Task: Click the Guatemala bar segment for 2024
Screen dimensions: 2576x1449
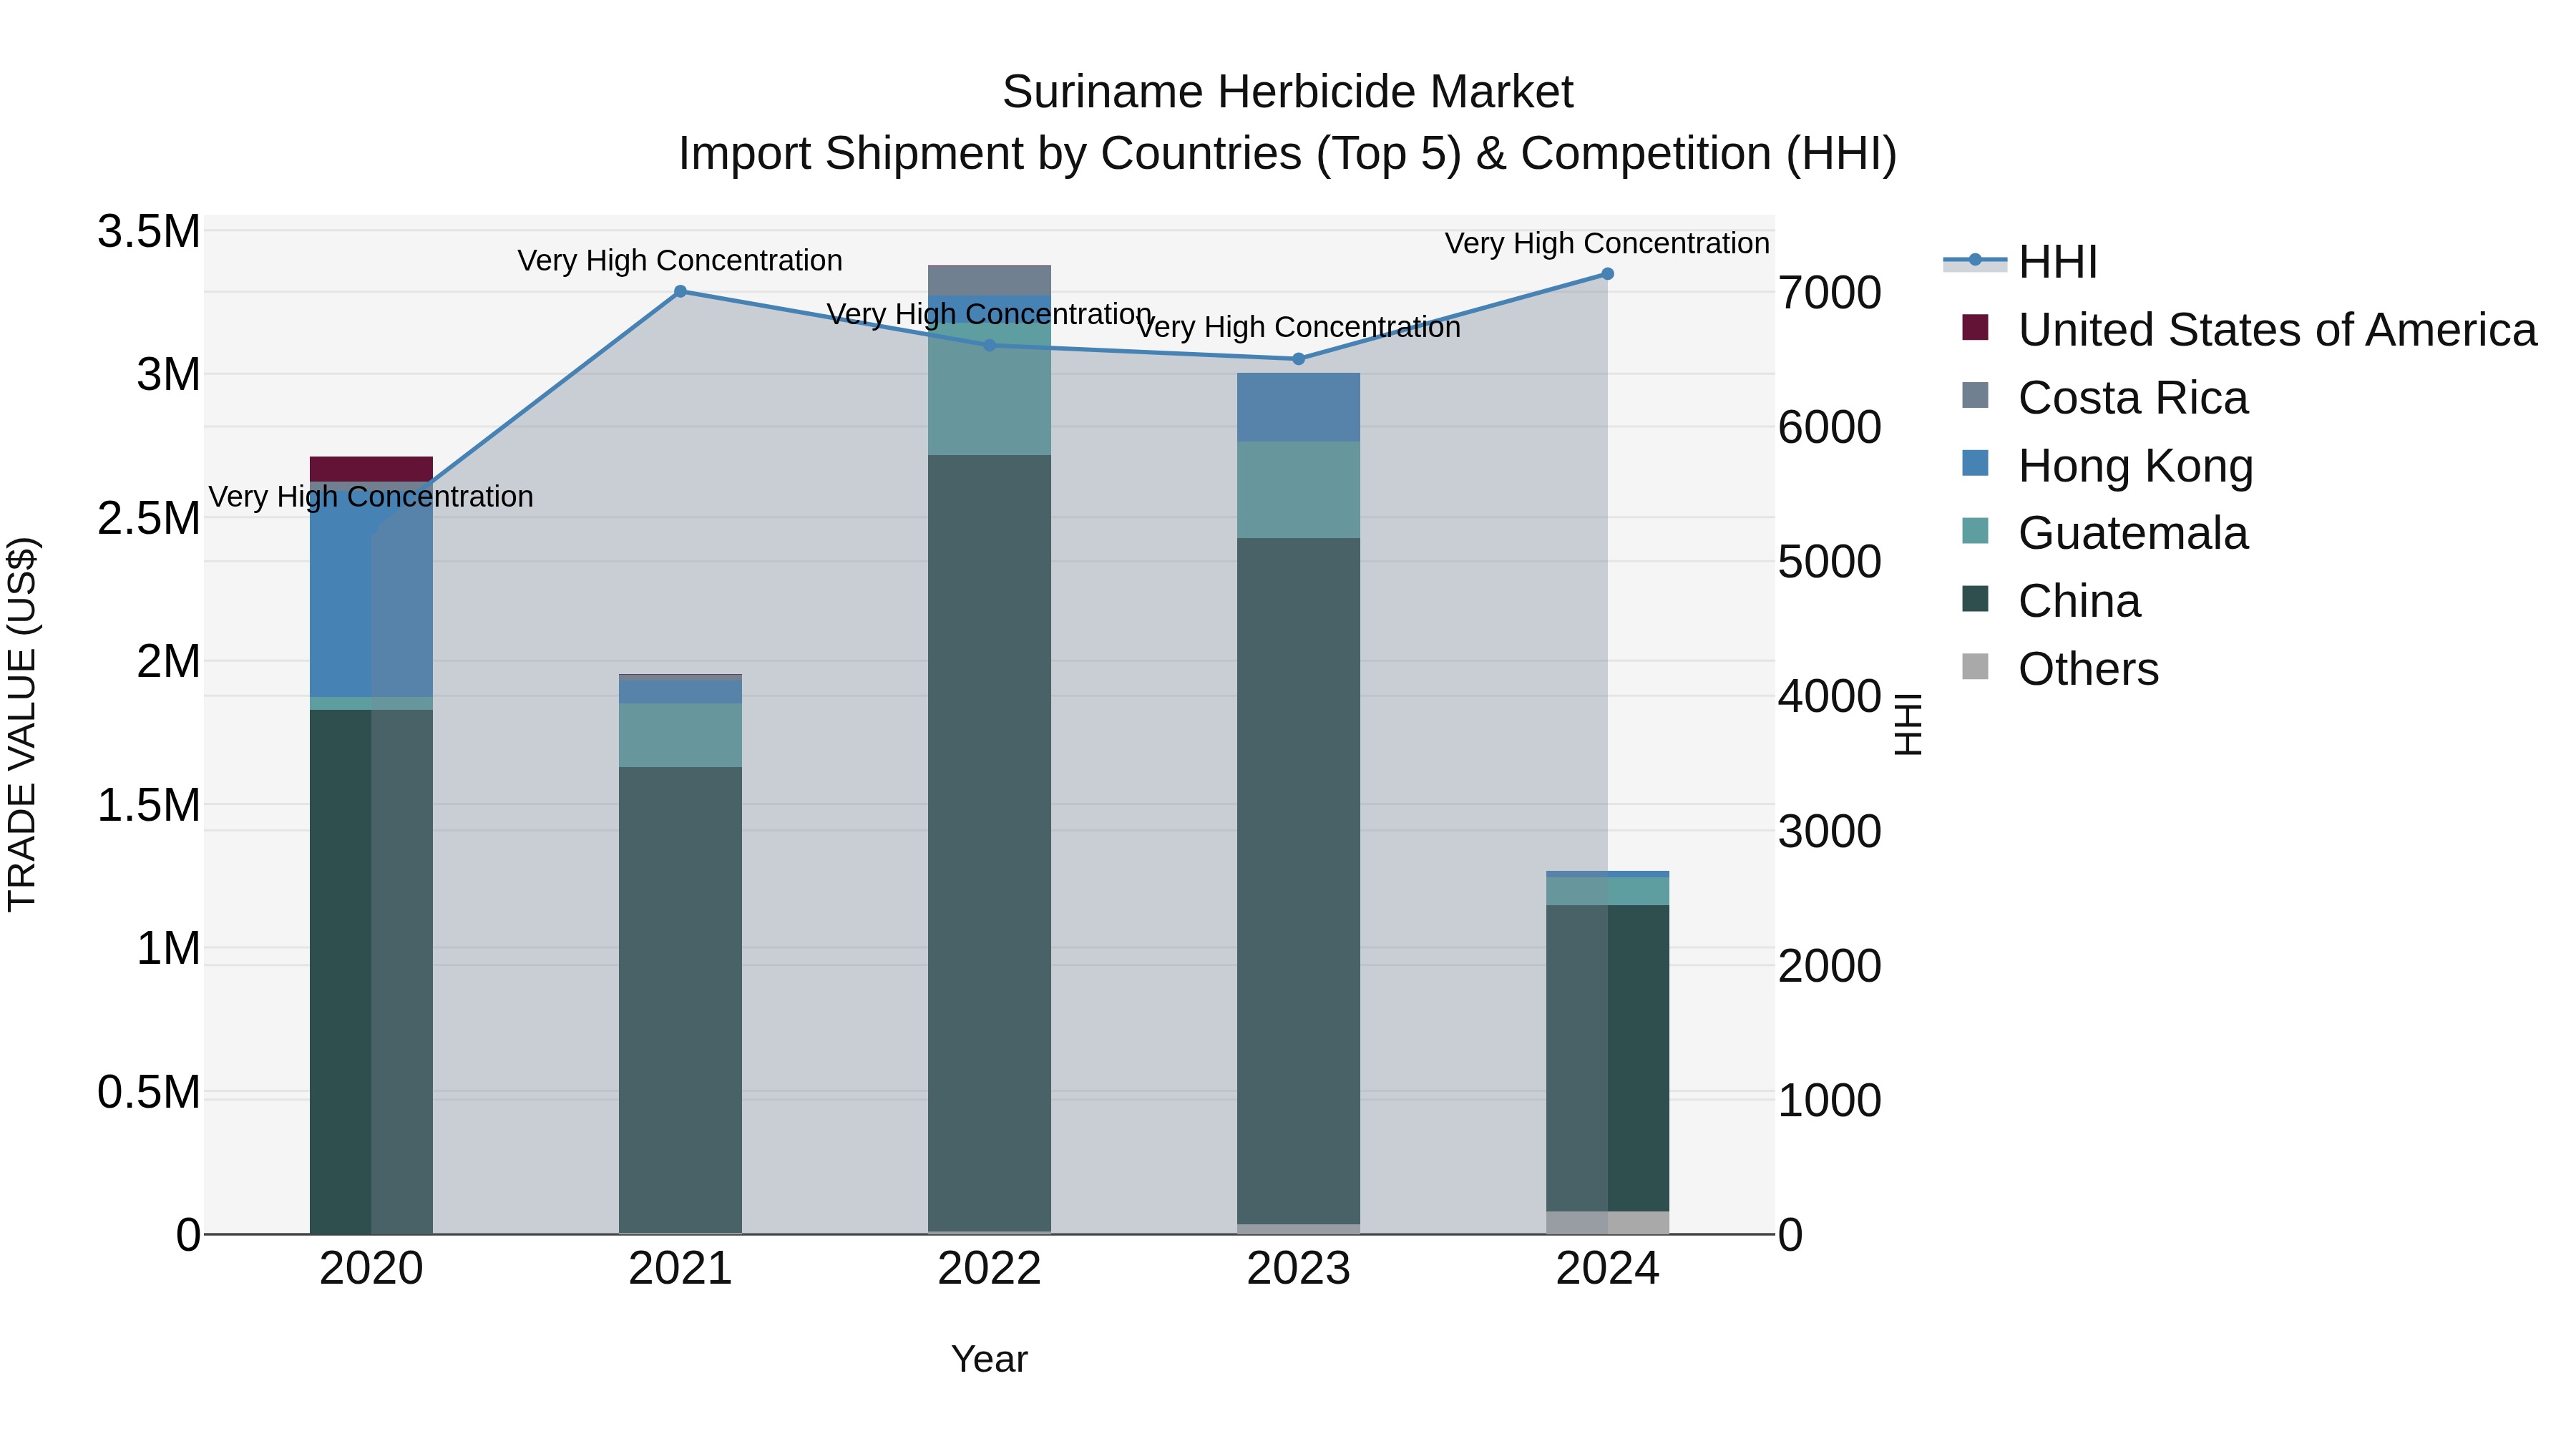Action: [x=1608, y=891]
